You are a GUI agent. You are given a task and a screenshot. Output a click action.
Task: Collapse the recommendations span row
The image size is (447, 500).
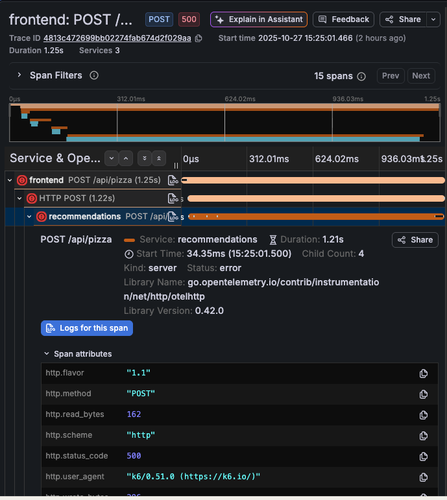[29, 217]
